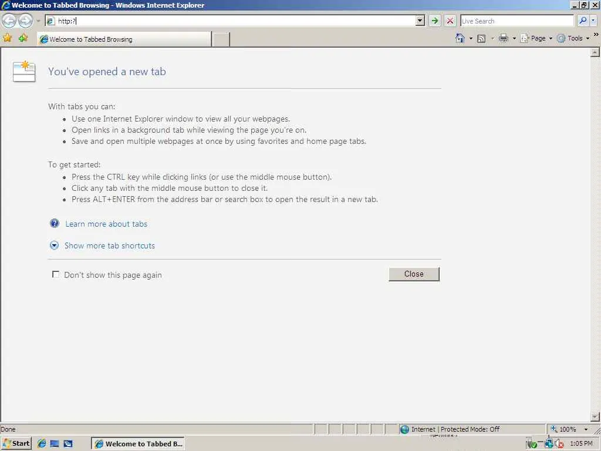601x451 pixels.
Task: Click the scrollbar down arrow
Action: point(595,416)
